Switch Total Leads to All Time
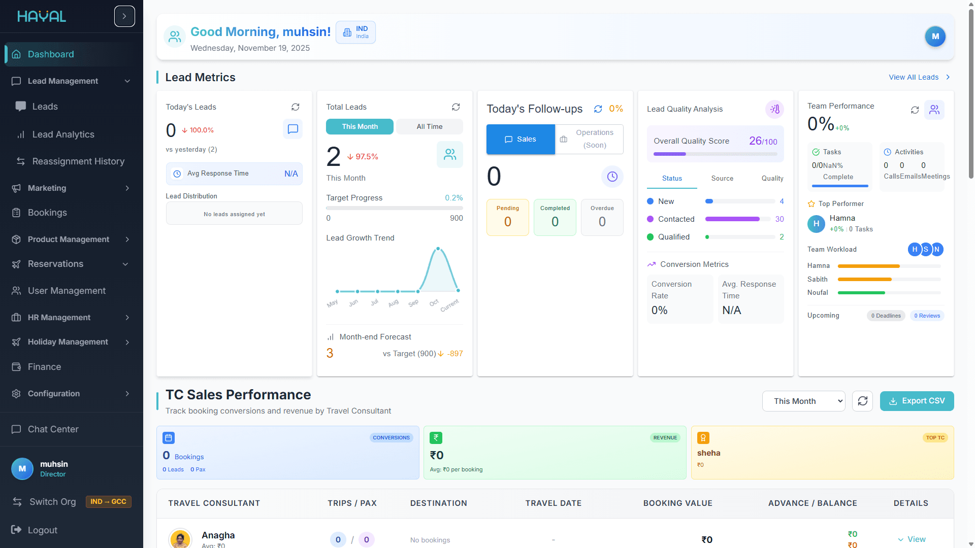This screenshot has width=975, height=548. tap(429, 127)
